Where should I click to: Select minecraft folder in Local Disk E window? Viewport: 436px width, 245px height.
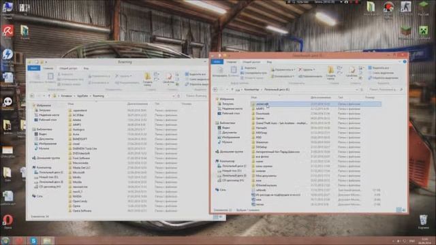(x=315, y=104)
